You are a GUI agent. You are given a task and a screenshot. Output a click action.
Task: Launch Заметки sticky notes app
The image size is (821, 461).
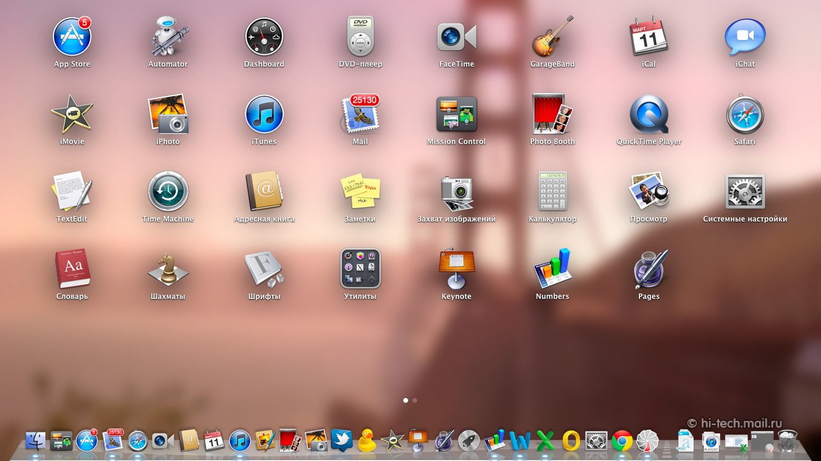click(361, 191)
